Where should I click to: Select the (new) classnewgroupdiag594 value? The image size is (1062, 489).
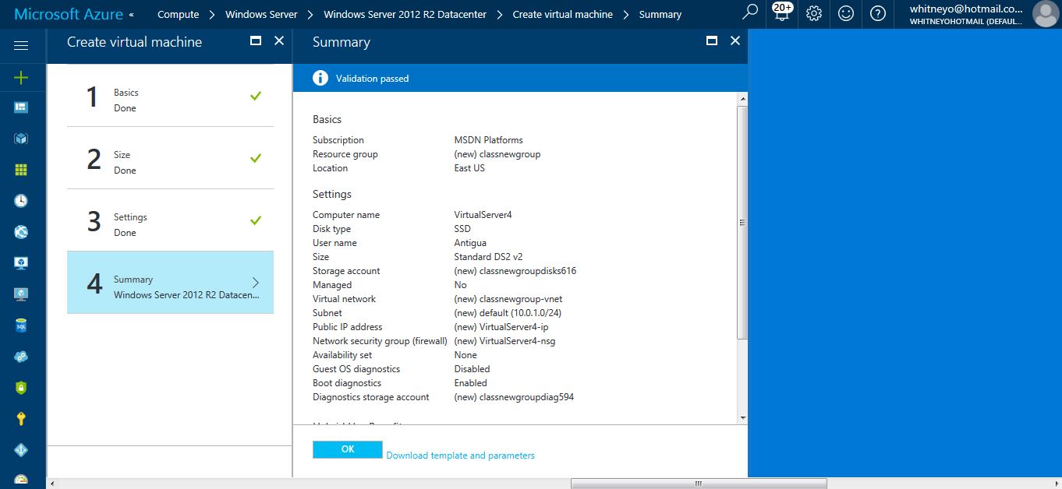(x=514, y=397)
